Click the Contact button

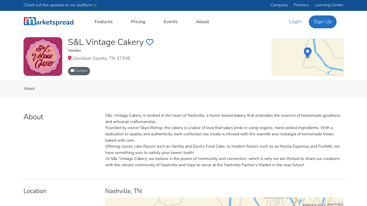coord(79,70)
